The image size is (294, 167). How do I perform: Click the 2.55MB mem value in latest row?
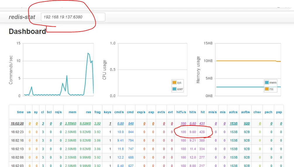coord(71,123)
